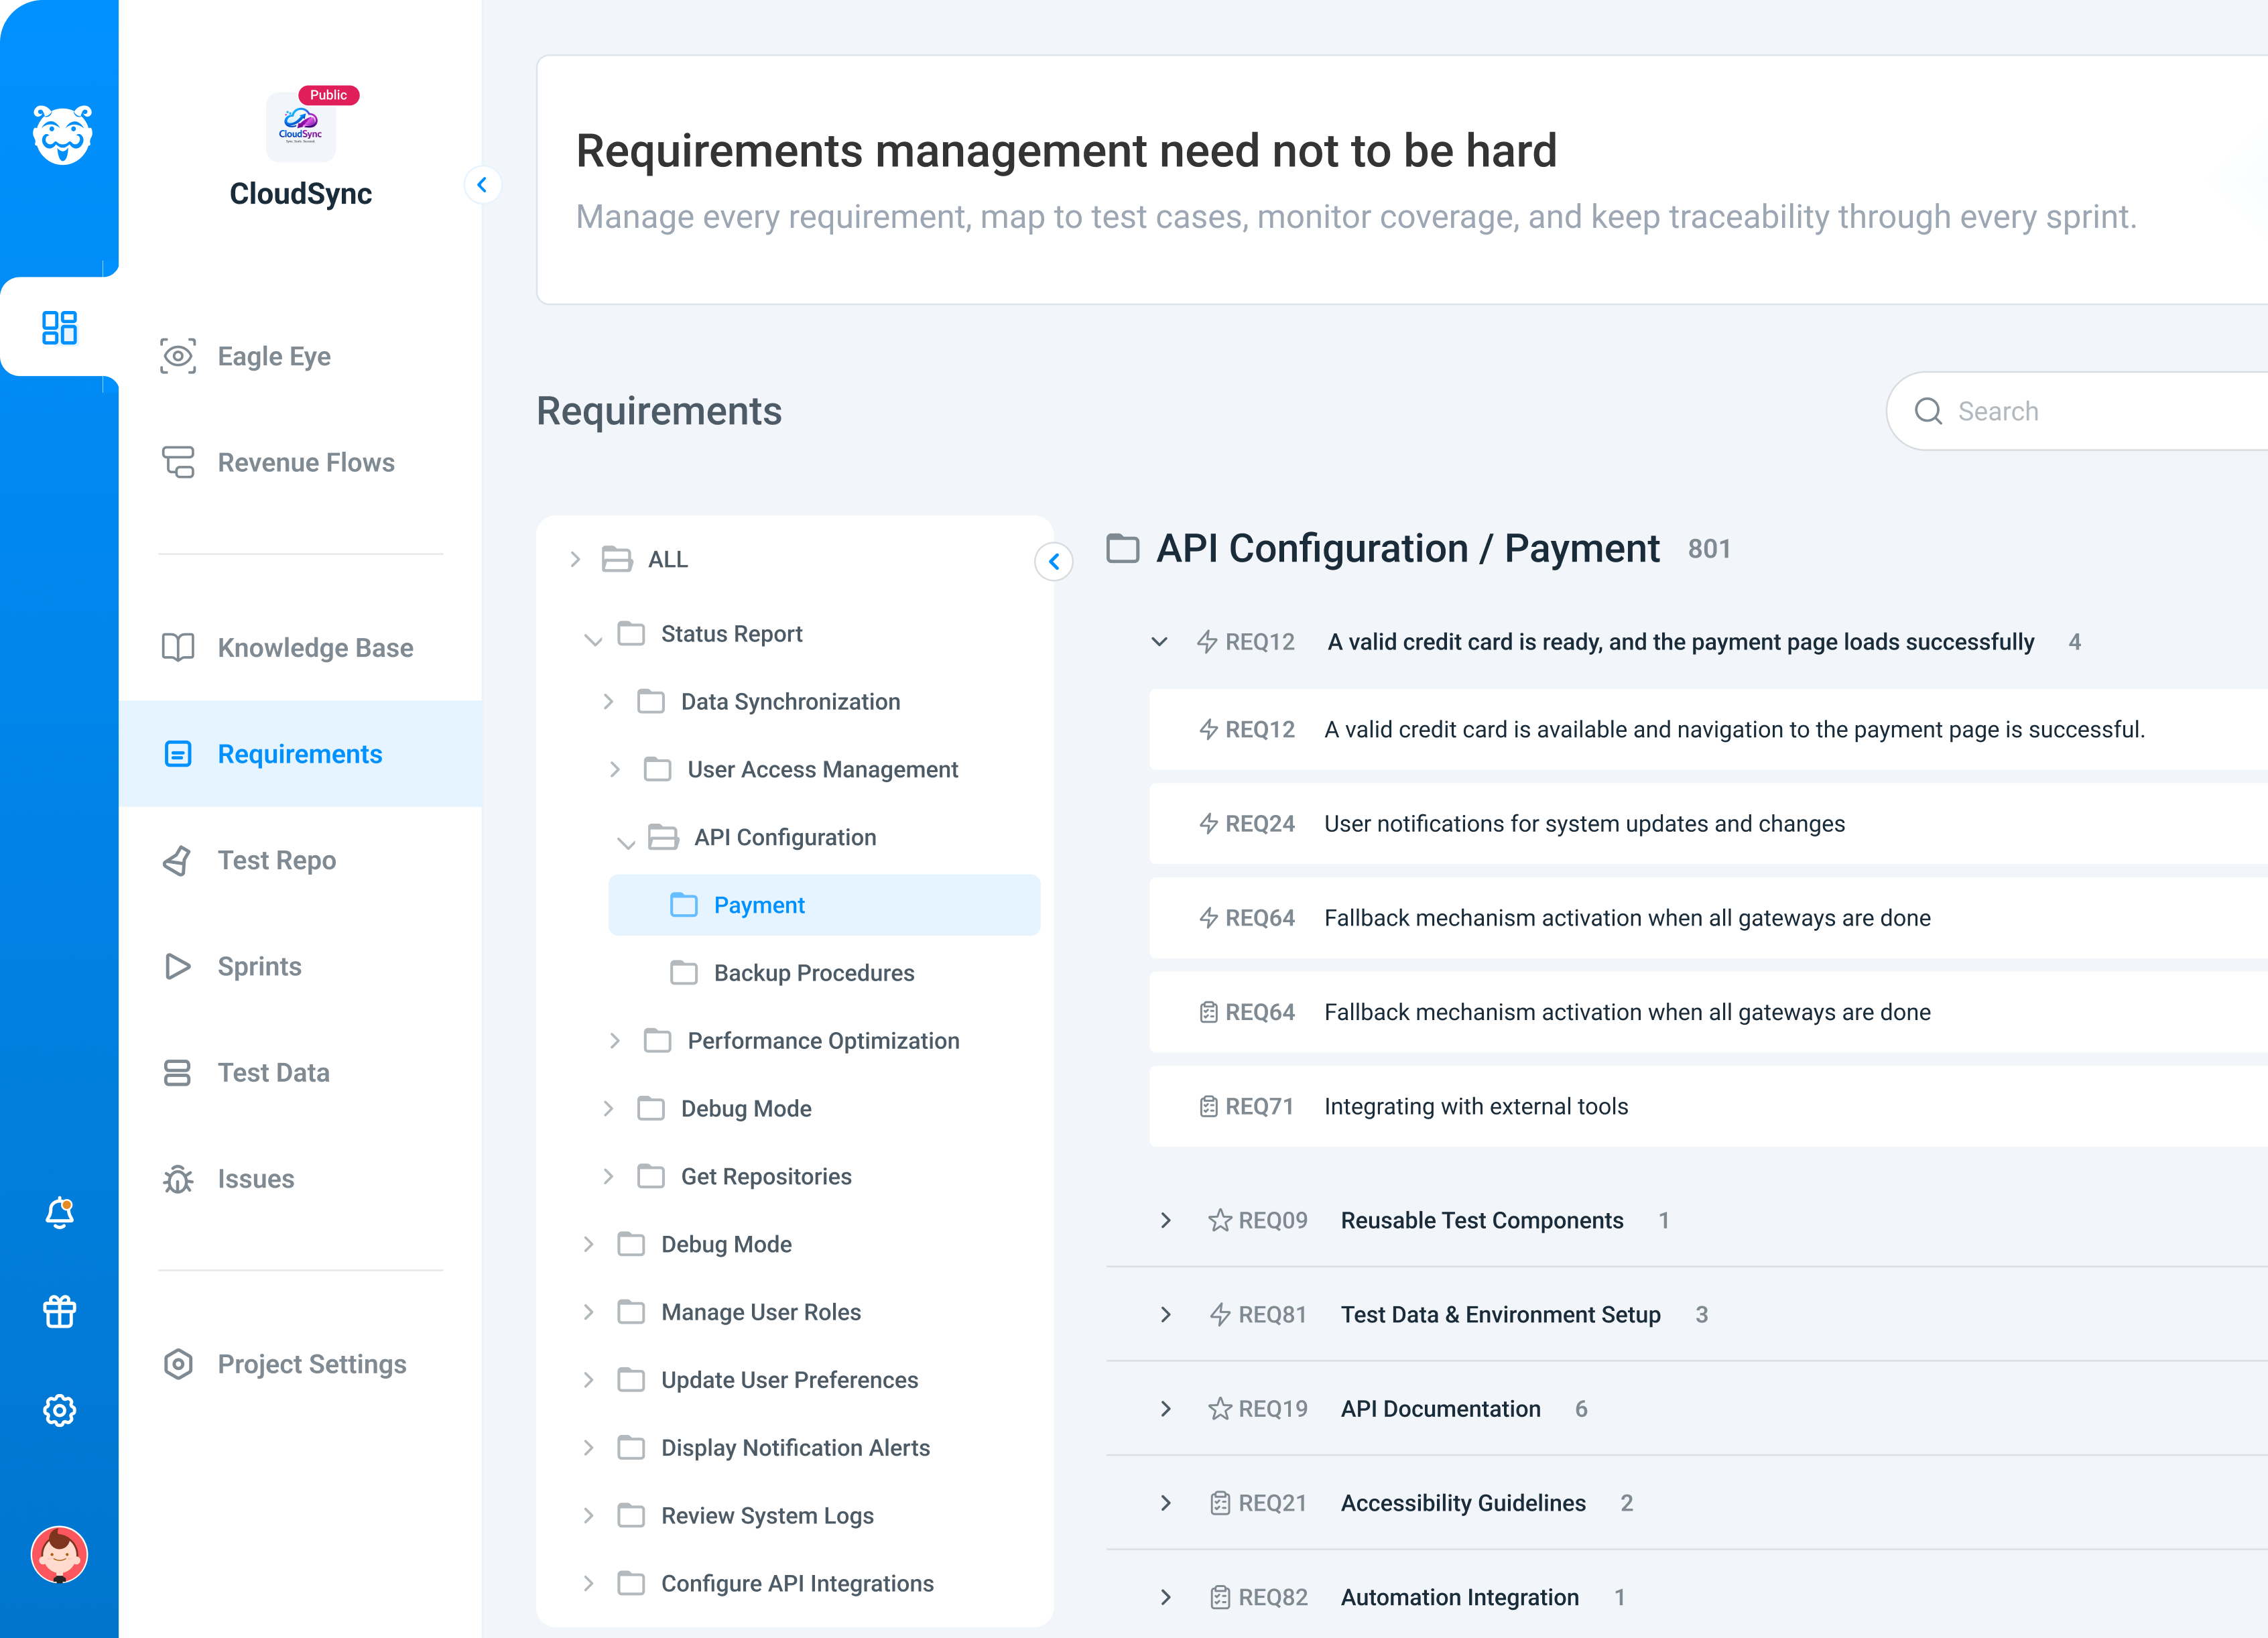Expand the Data Synchronization folder
This screenshot has height=1638, width=2268.
(x=608, y=702)
